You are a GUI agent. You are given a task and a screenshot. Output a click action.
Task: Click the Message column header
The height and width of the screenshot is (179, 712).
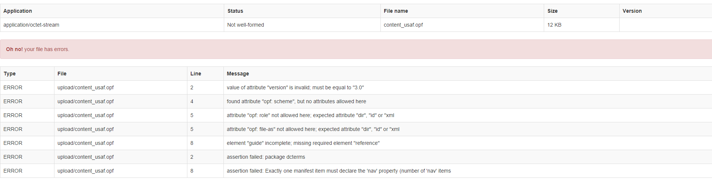(x=238, y=74)
